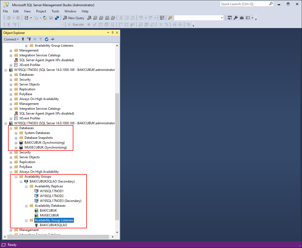Open the Edit menu
The width and height of the screenshot is (302, 248).
(x=16, y=11)
